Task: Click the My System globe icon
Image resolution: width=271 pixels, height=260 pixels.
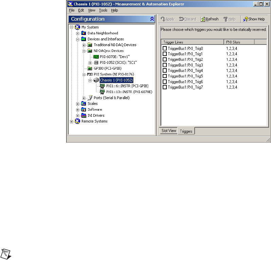Action: pyautogui.click(x=77, y=27)
